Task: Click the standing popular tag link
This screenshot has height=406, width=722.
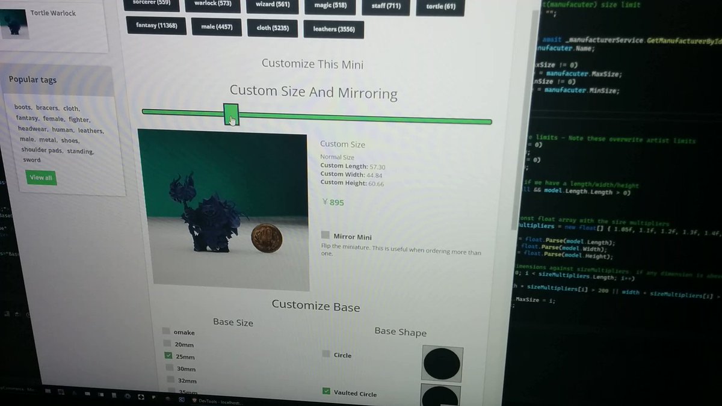Action: [81, 151]
